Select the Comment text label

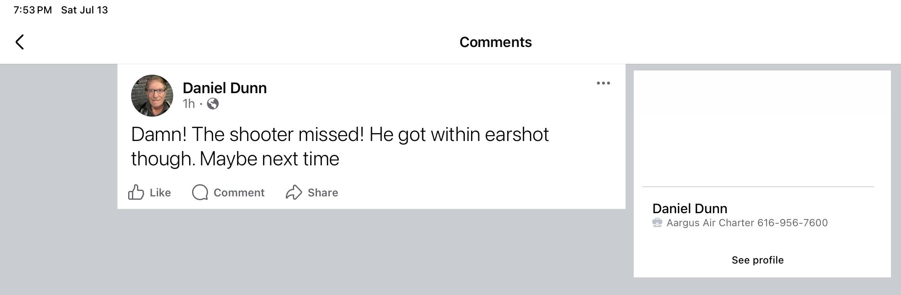[x=239, y=193]
